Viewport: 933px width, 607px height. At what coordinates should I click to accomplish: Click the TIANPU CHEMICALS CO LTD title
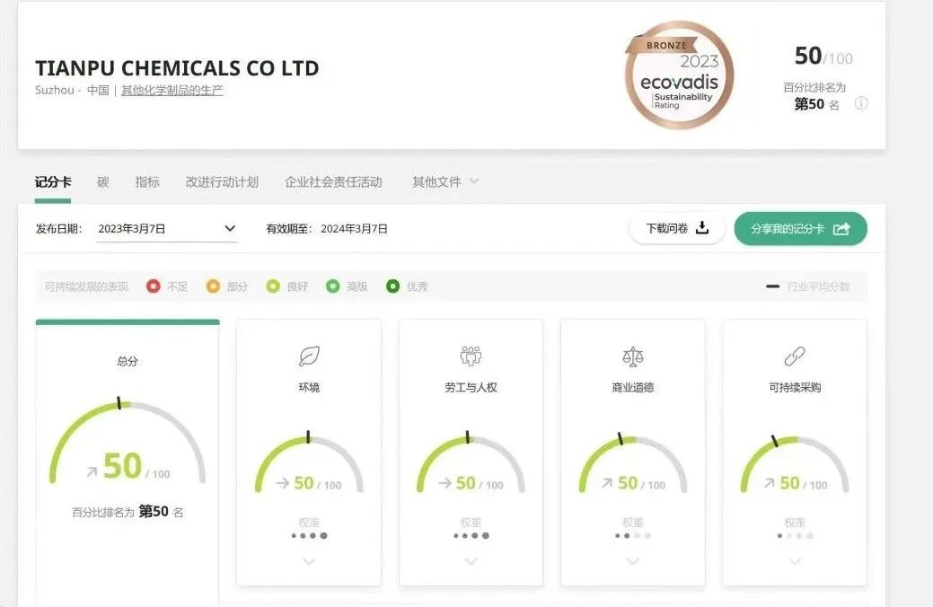coord(177,68)
